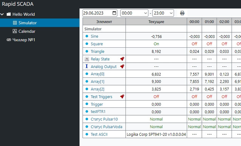Click the rocket command icon for Relay State
This screenshot has height=146, width=241.
(122, 59)
